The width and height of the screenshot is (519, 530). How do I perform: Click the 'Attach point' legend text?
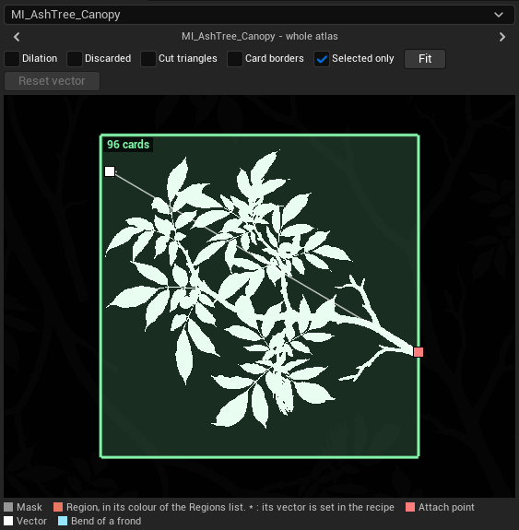446,507
